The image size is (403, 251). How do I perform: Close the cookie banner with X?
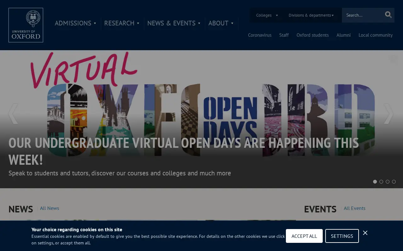365,233
